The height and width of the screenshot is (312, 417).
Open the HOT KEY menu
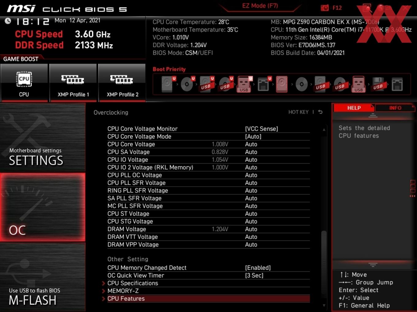[x=298, y=112]
